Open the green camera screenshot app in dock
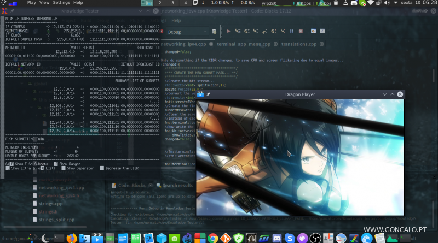Image resolution: width=438 pixels, height=243 pixels. [174, 239]
